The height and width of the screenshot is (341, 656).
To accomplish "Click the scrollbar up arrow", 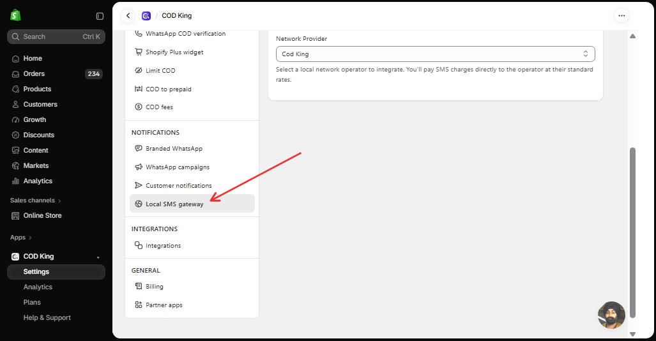I will [632, 36].
